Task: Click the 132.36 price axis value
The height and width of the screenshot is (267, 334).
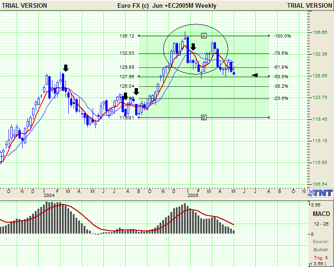Action: click(x=320, y=54)
